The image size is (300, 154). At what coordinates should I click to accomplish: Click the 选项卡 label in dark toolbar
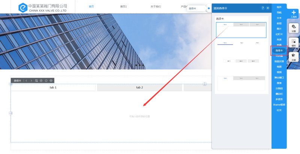(x=17, y=81)
